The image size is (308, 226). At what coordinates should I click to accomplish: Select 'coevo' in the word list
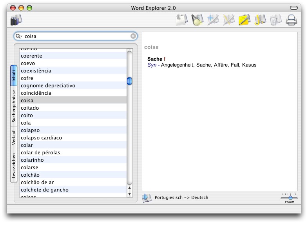tap(73, 63)
